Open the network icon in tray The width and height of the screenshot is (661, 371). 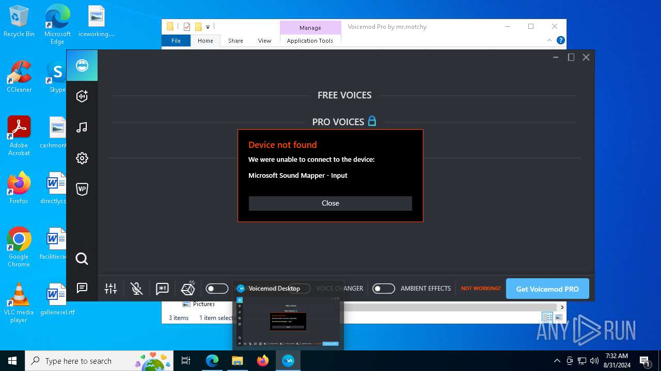(582, 361)
